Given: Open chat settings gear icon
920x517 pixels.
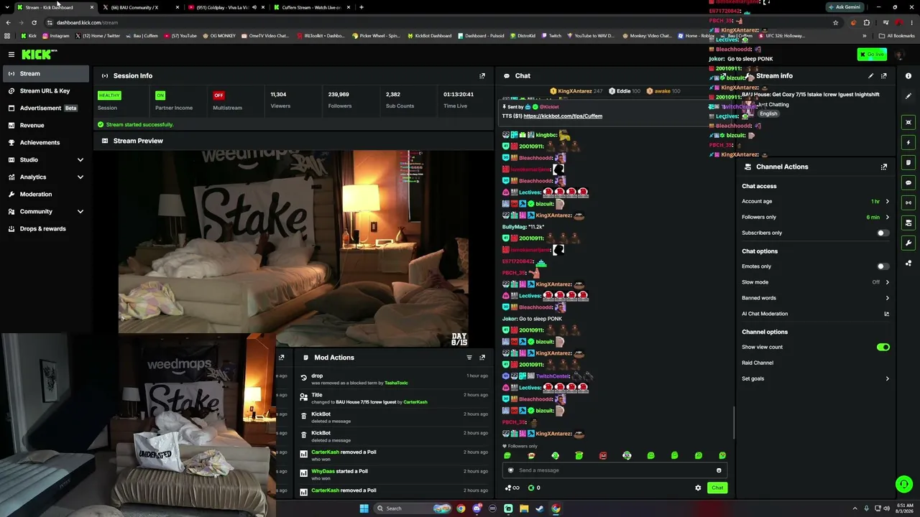Looking at the screenshot, I should [698, 488].
